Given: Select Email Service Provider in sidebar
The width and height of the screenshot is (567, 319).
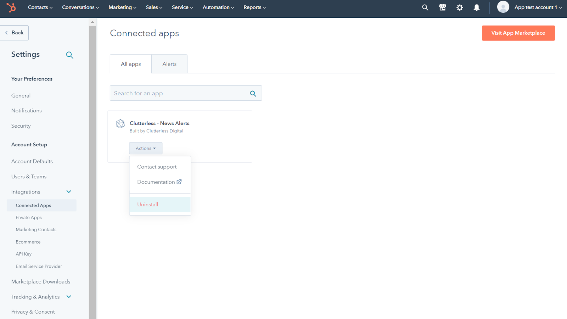Looking at the screenshot, I should pos(39,266).
